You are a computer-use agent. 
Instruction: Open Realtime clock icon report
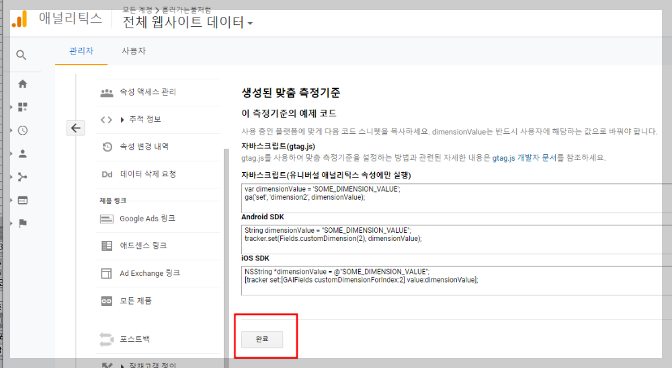23,131
